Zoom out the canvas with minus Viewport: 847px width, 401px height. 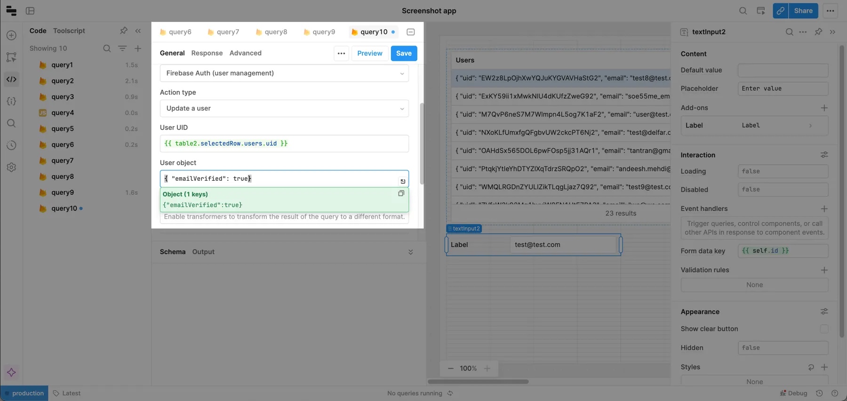[x=450, y=369]
